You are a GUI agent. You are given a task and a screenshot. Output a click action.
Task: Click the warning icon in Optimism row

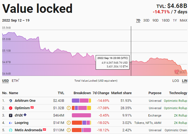coord(69,108)
